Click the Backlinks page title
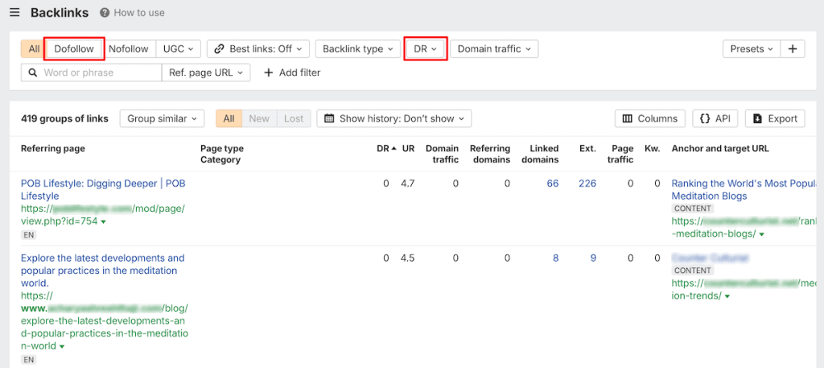 60,13
